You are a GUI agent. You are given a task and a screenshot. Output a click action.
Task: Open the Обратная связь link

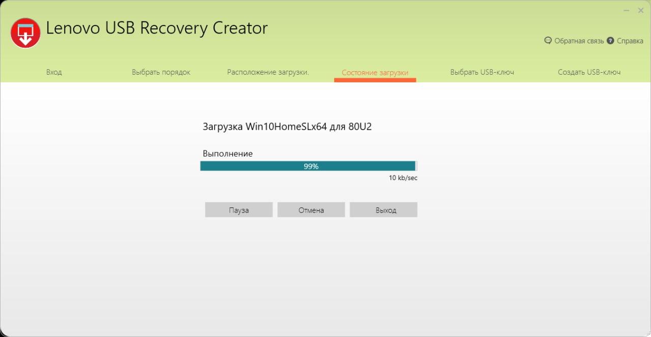pos(579,41)
